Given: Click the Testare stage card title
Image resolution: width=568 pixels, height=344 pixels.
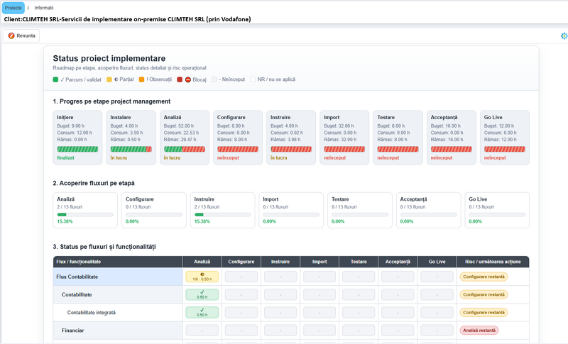Looking at the screenshot, I should pos(386,117).
